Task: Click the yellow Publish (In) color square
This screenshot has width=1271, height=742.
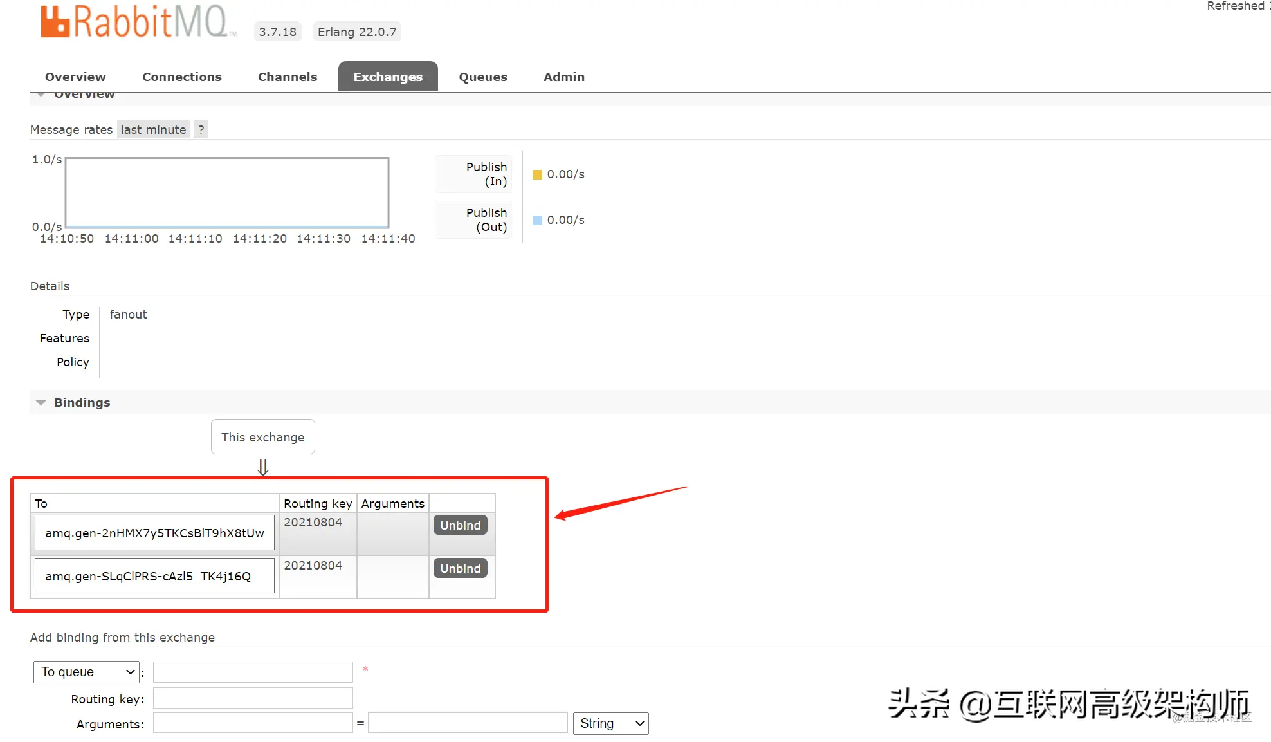Action: [x=537, y=174]
